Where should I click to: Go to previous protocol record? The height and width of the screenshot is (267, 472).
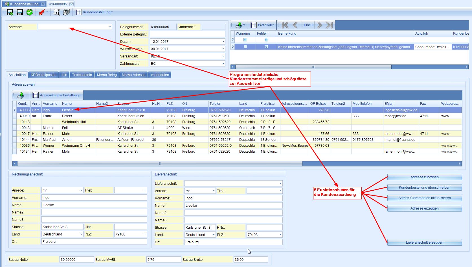click(295, 25)
